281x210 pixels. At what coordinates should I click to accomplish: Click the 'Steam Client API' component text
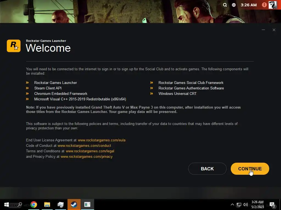(x=48, y=88)
